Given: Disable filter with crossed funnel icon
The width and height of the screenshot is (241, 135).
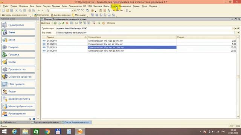Looking at the screenshot, I should pos(94,23).
